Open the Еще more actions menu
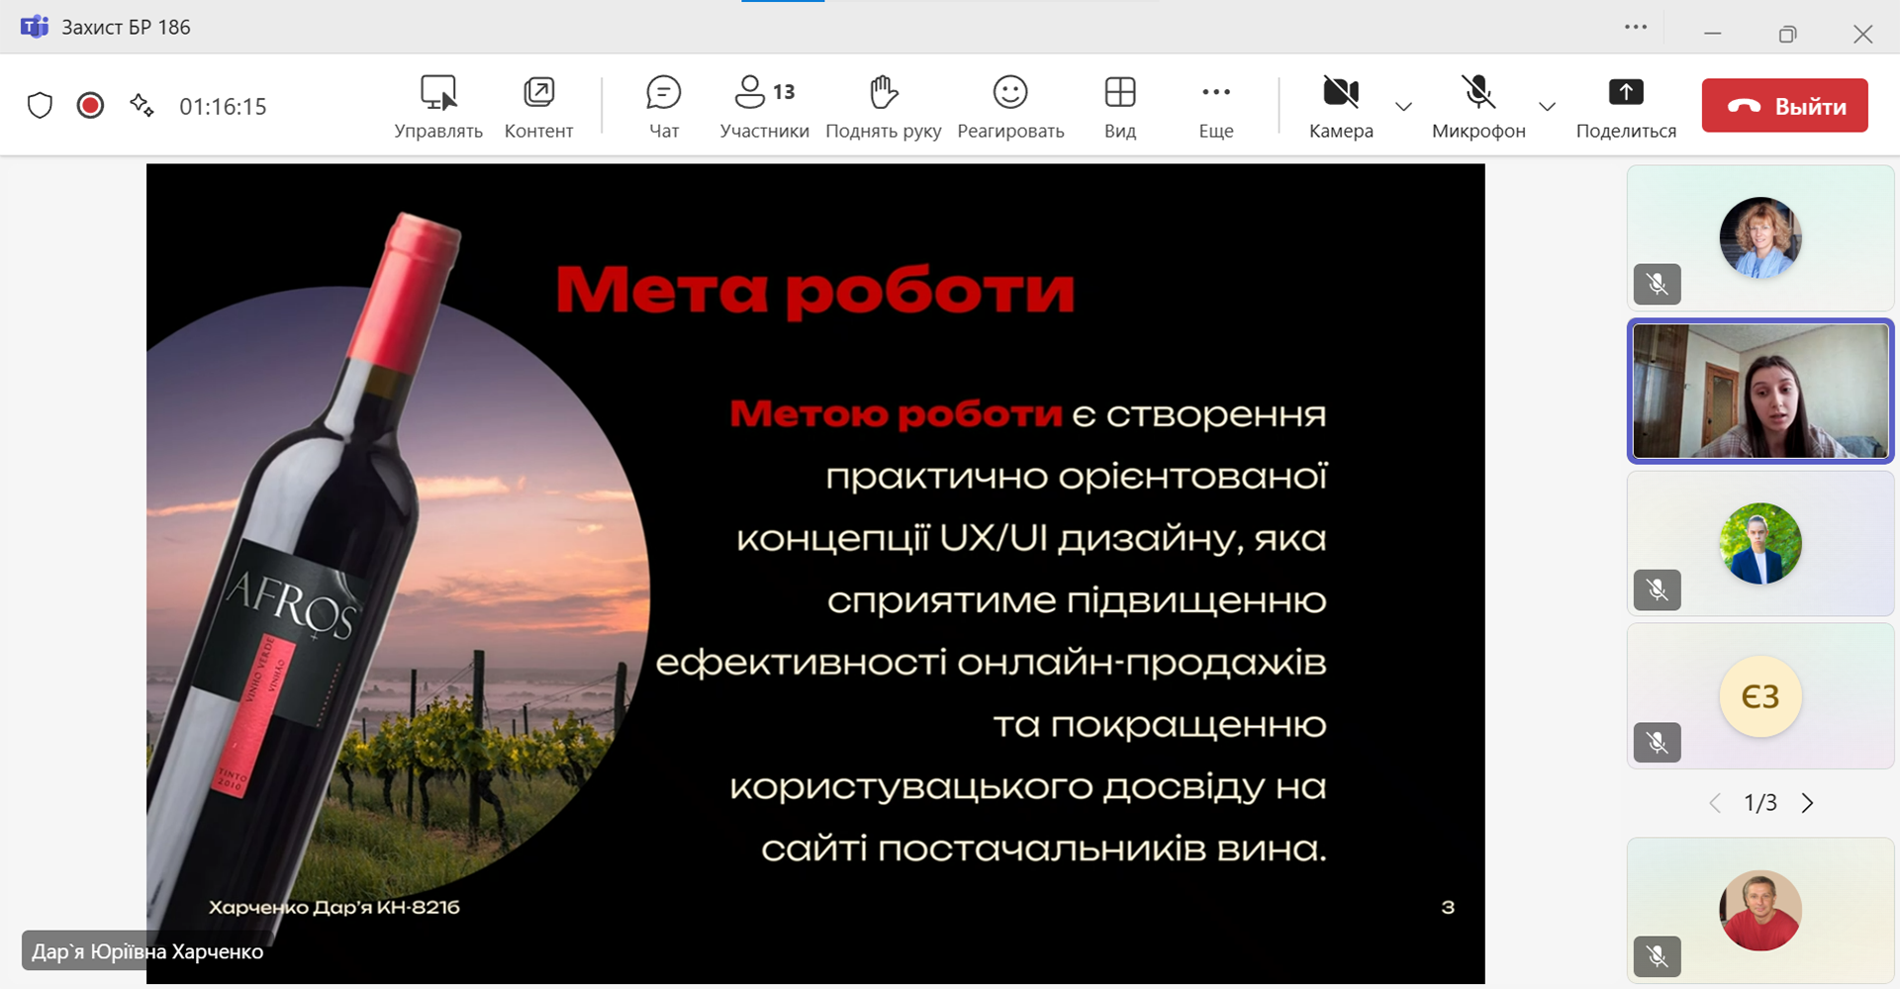The image size is (1900, 989). 1215,106
